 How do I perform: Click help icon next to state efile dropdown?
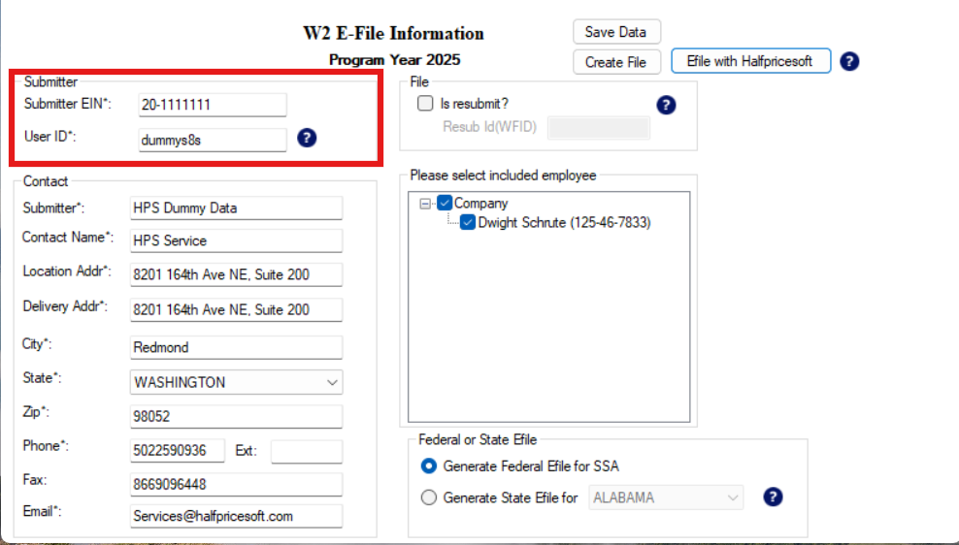coord(773,497)
